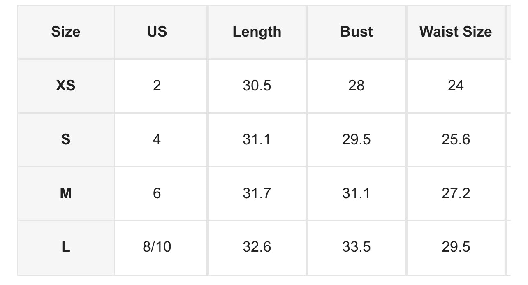Click the Size column header
Viewport: 528px width, 285px height.
point(66,32)
